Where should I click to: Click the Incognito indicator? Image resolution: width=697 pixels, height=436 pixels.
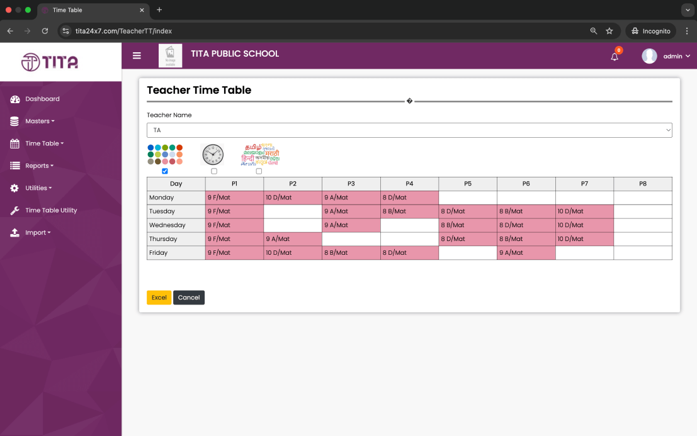[651, 31]
